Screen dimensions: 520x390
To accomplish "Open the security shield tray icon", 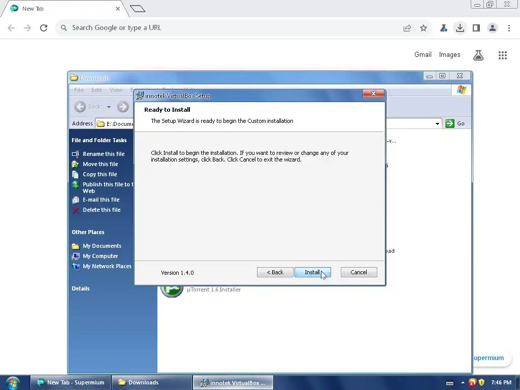I will click(x=482, y=382).
